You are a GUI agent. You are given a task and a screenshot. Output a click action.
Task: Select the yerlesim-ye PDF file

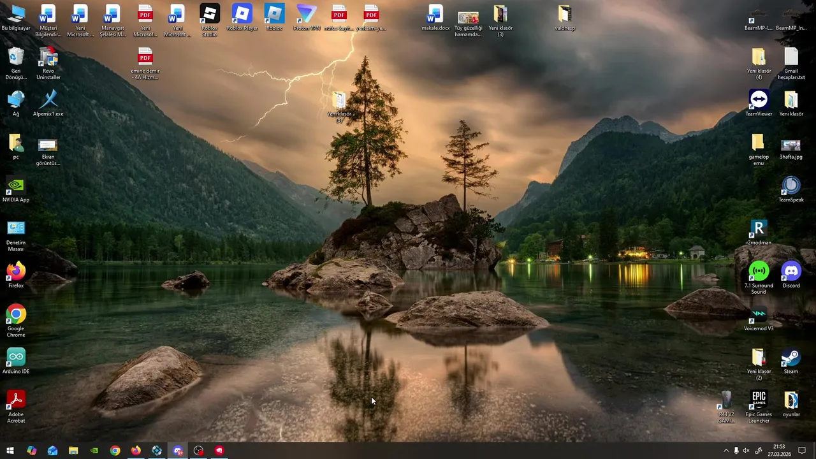coord(371,18)
